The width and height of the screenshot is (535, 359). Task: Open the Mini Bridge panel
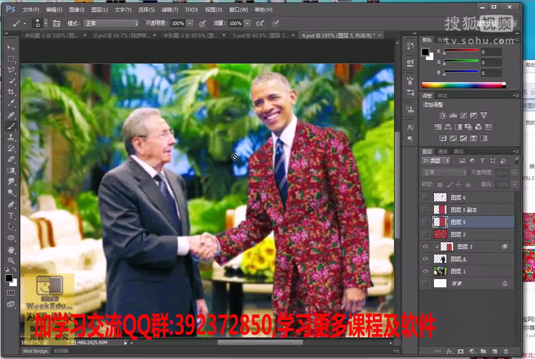tap(35, 351)
